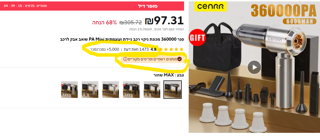This screenshot has width=320, height=140.
Task: Click the 5,000+ sold count text
Action: (105, 49)
